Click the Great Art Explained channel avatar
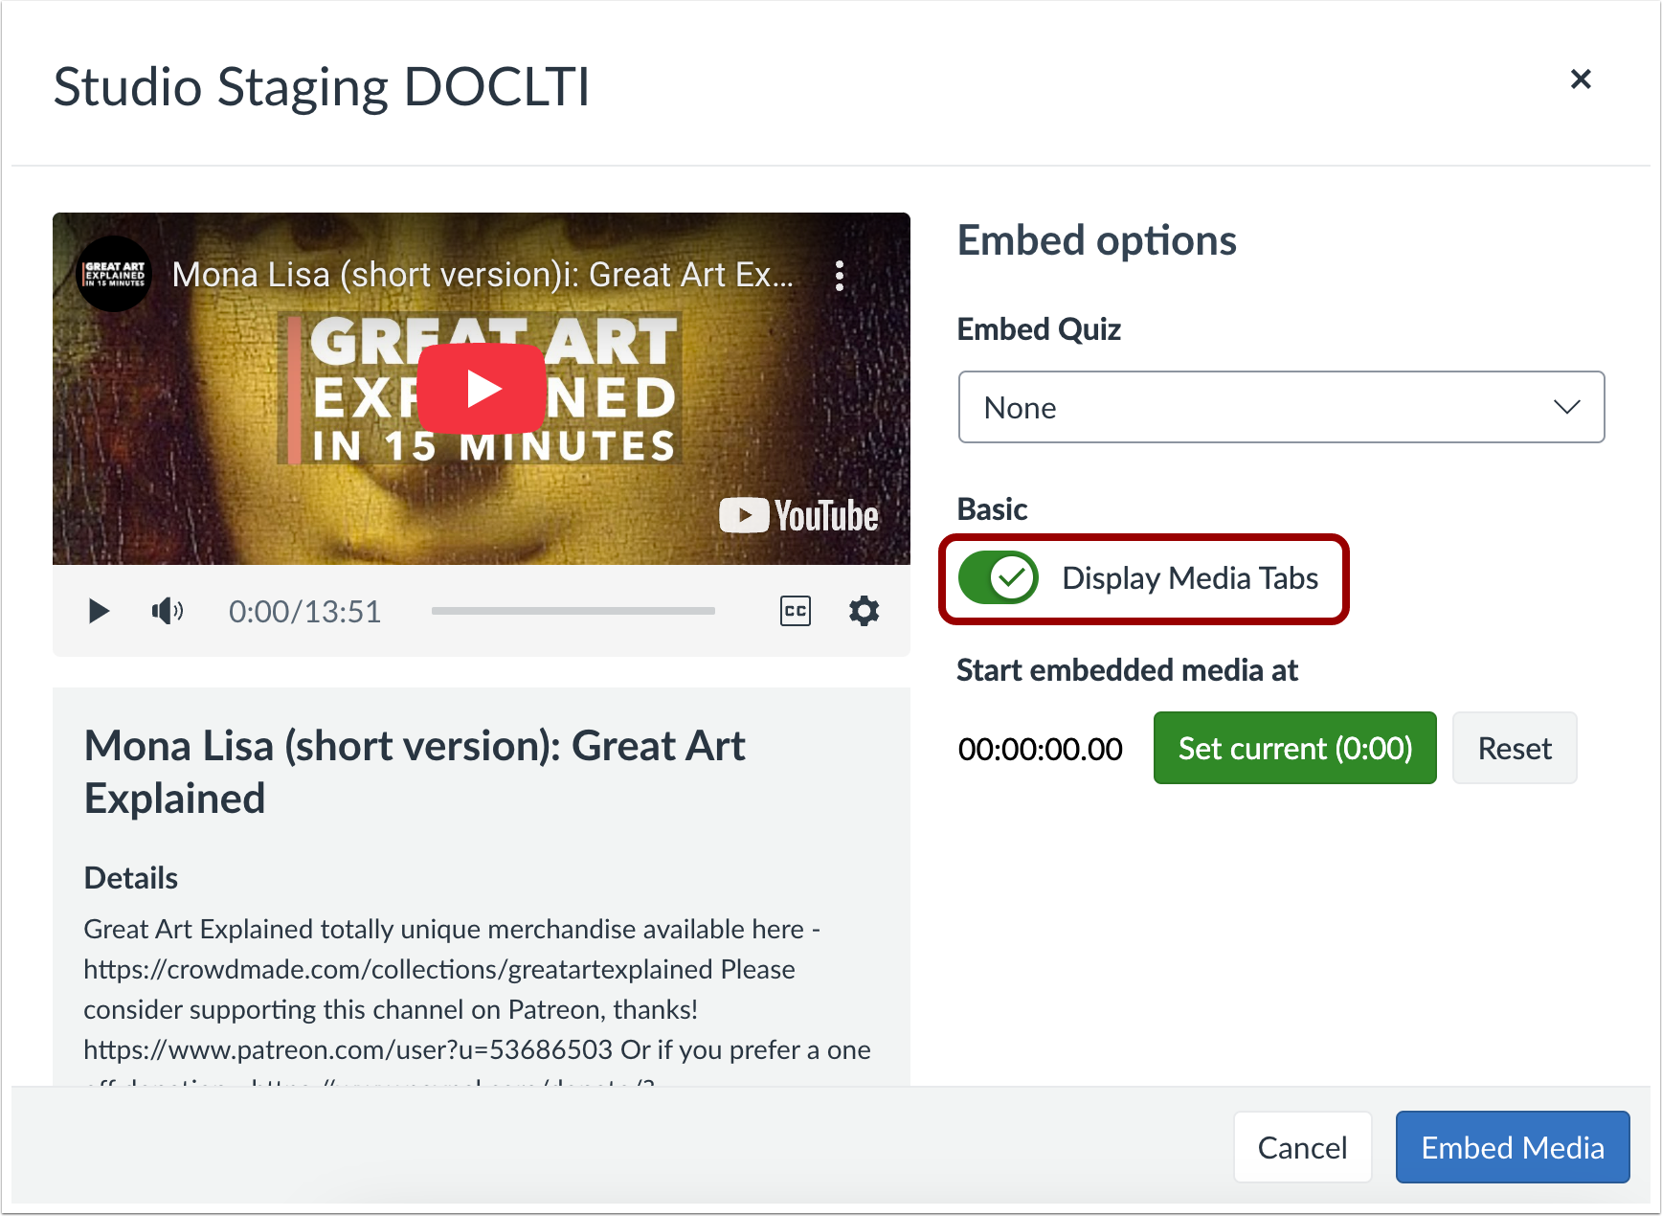The height and width of the screenshot is (1216, 1662). [115, 274]
